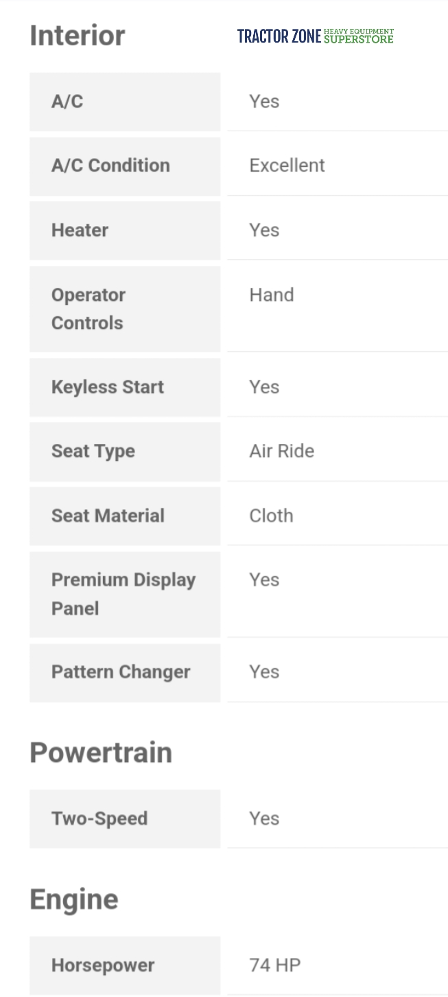Click the Engine section heading

coord(74,899)
